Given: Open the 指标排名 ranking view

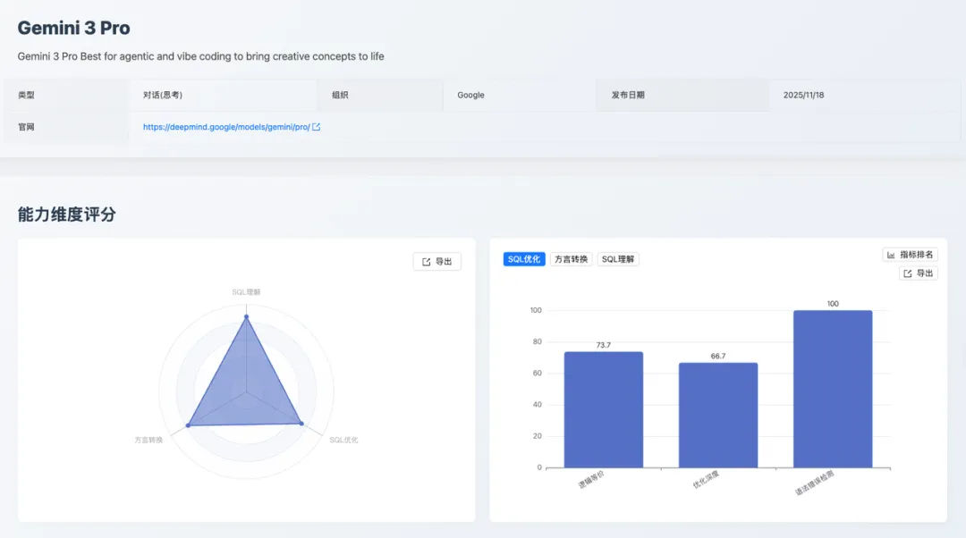Looking at the screenshot, I should [911, 254].
